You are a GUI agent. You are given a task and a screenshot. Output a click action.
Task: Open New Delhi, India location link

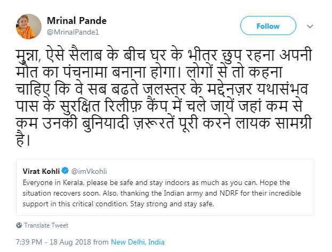(137, 242)
